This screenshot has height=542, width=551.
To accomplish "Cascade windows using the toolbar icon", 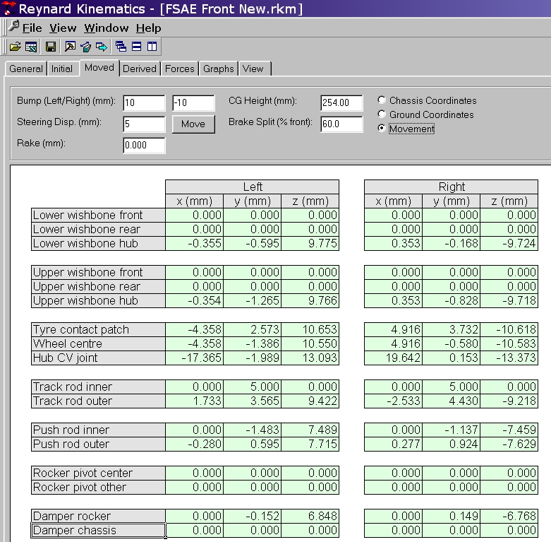I will tap(121, 47).
